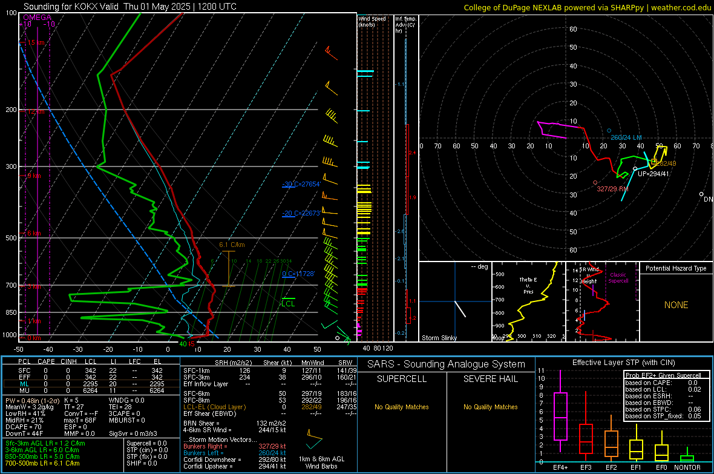Click the 15 km height marker
Screen dimensions: 714x474
pos(36,42)
